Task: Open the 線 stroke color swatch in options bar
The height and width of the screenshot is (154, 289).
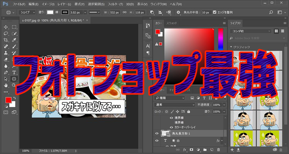Action: pos(65,12)
